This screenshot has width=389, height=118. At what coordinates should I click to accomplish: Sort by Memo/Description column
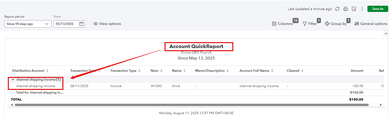(228, 71)
